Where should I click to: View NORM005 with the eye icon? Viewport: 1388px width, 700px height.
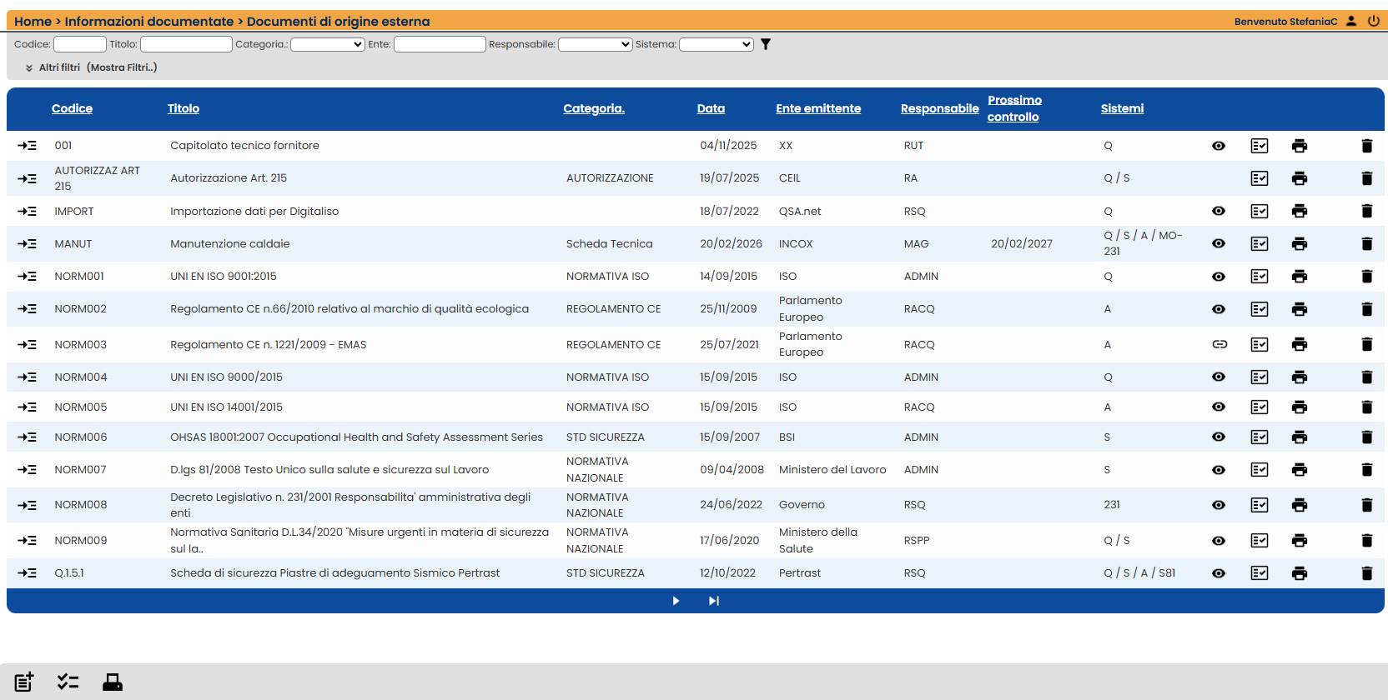[1219, 407]
